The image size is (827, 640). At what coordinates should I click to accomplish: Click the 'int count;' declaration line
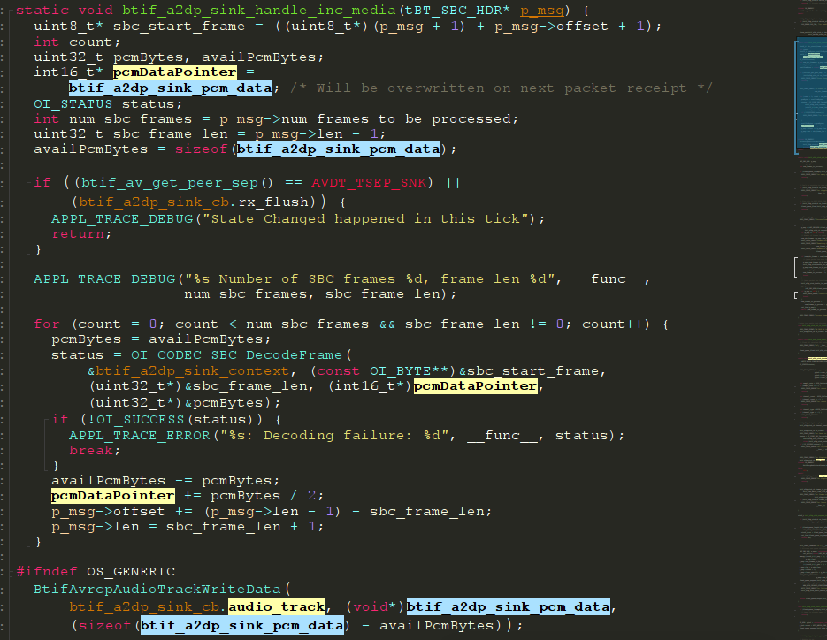(x=77, y=42)
